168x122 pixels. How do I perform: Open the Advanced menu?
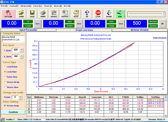(x=26, y=6)
